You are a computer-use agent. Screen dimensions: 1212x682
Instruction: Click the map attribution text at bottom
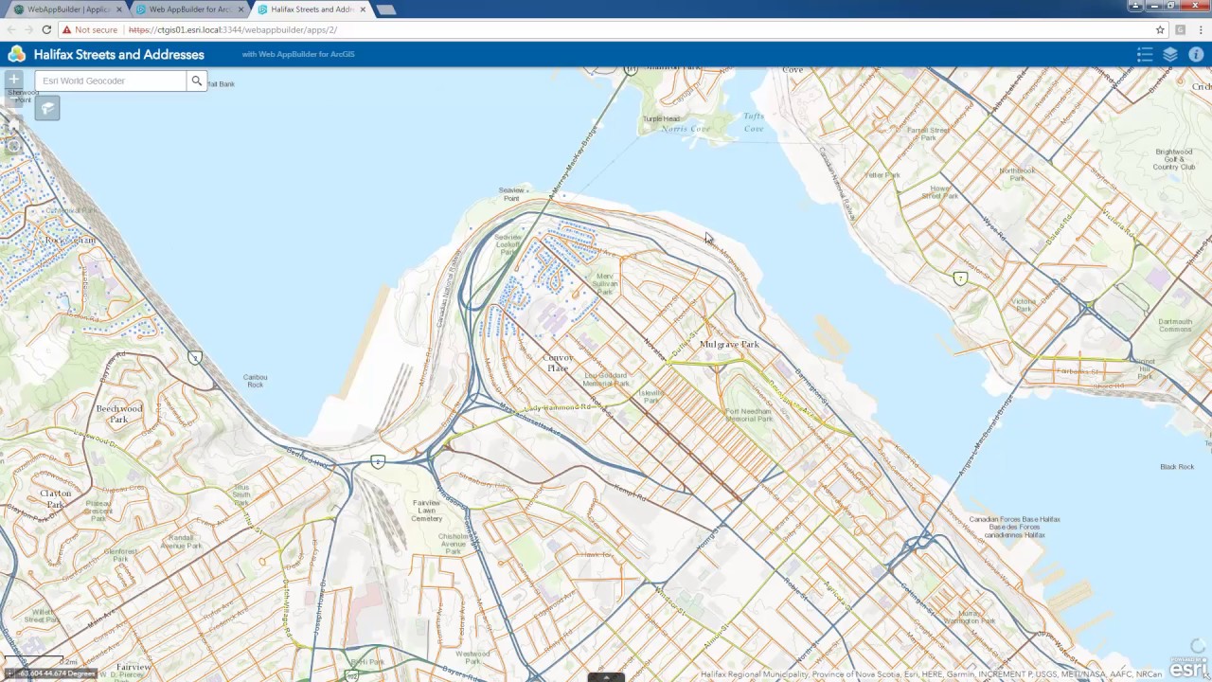click(x=932, y=674)
